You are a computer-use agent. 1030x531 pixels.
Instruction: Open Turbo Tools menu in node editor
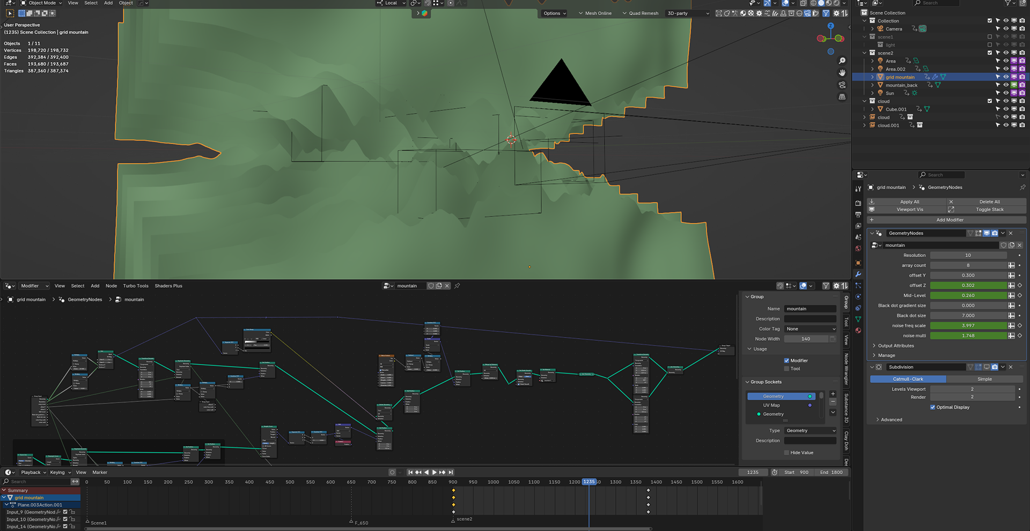[136, 286]
